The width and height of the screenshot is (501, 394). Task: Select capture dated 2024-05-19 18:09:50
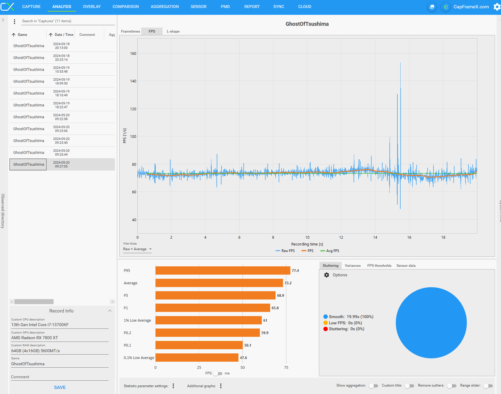62,82
